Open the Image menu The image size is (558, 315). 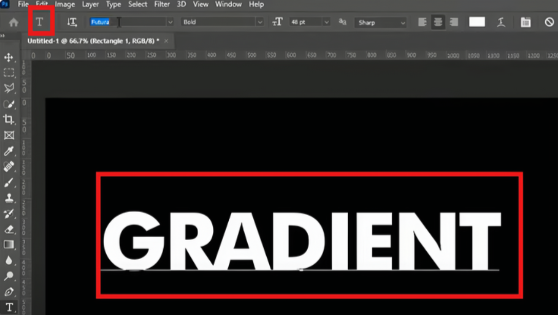click(x=65, y=4)
